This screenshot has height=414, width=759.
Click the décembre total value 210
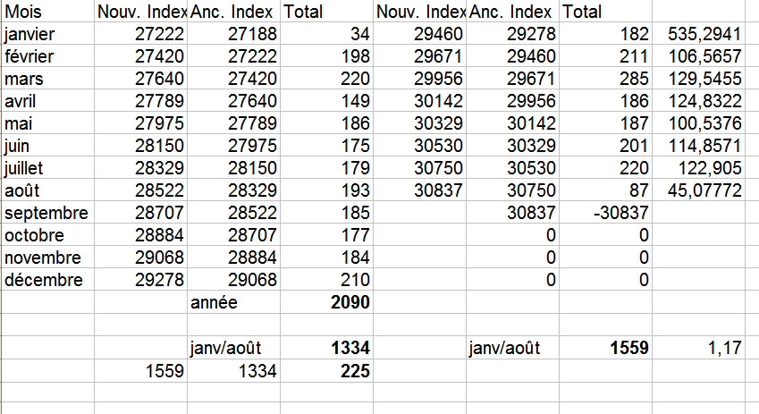point(326,279)
